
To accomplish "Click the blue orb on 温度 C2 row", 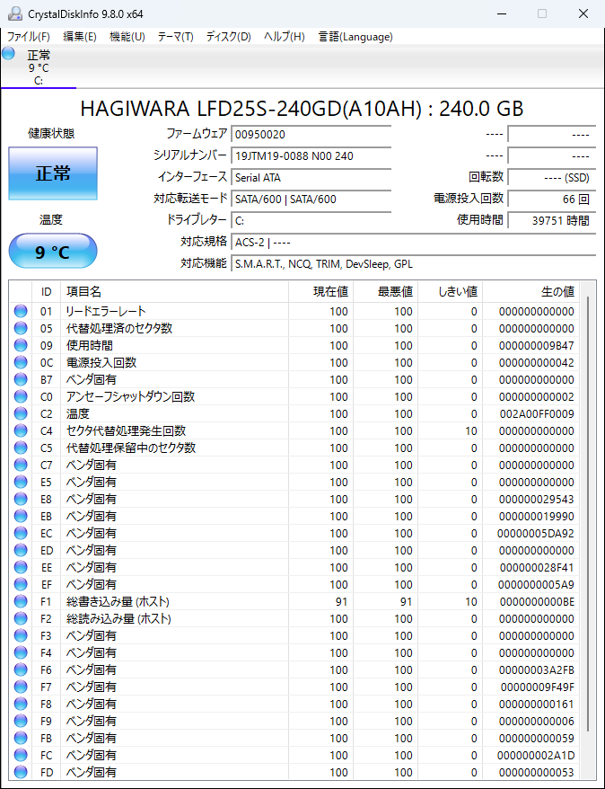I will coord(21,413).
